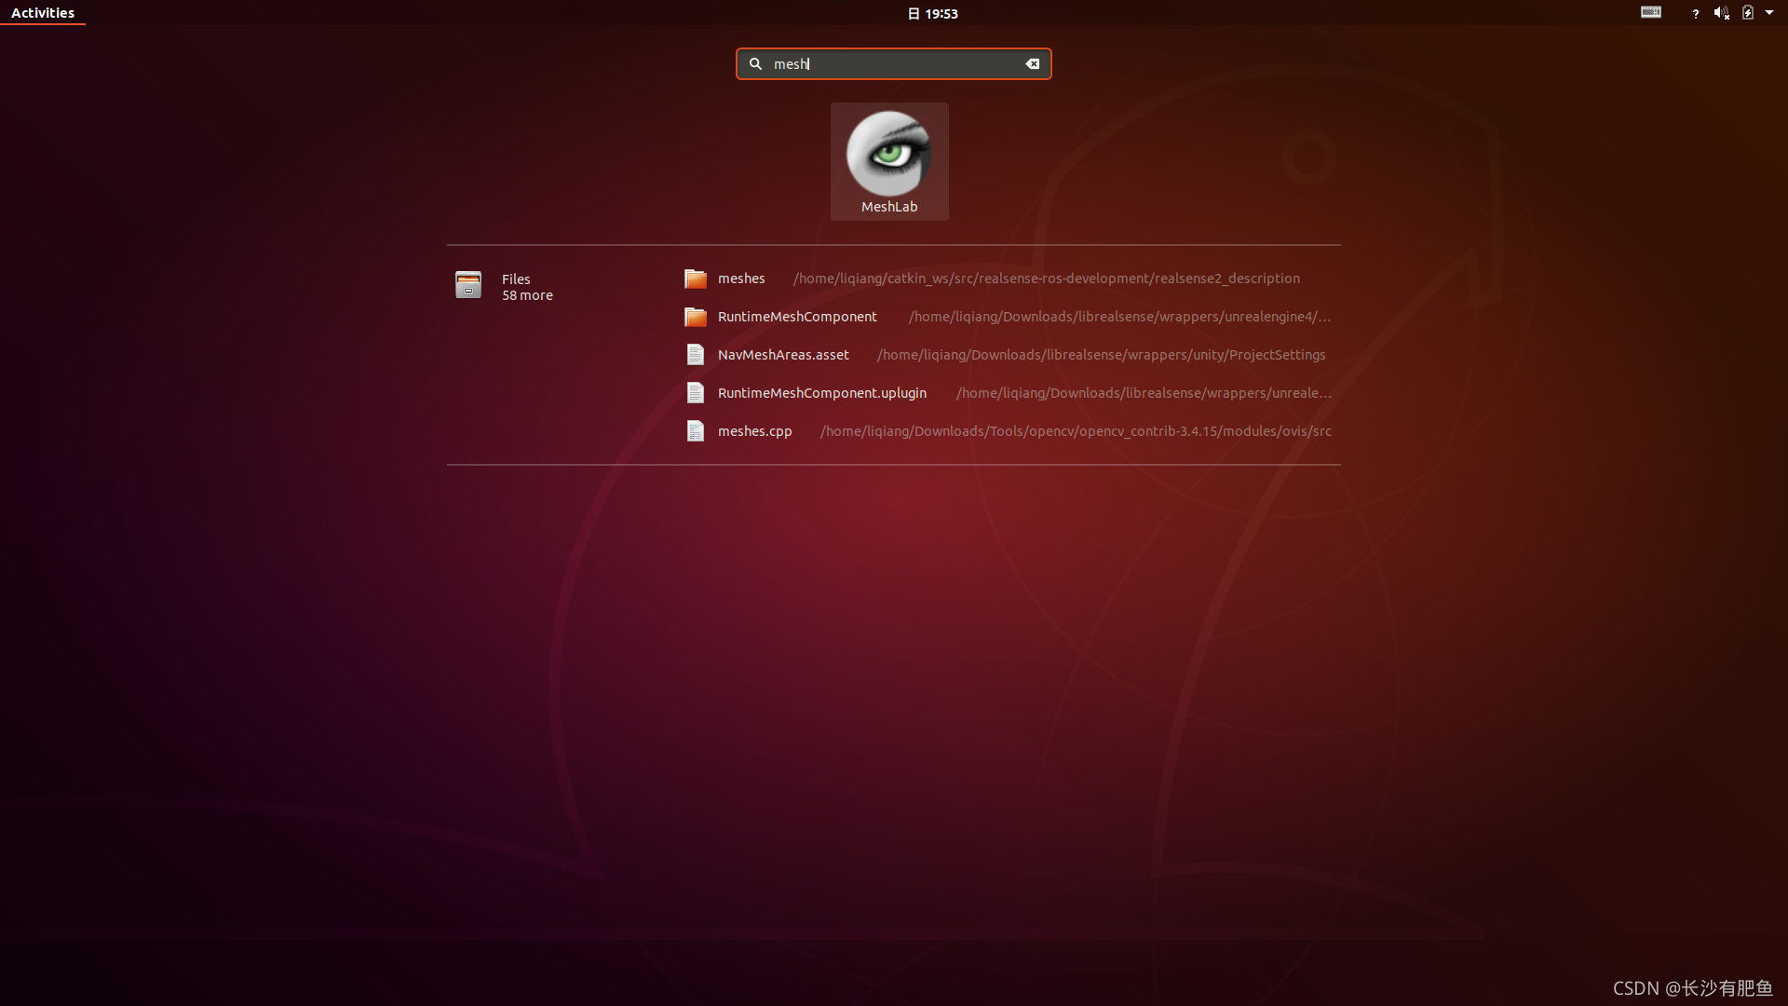Click the Activities button

coord(43,13)
